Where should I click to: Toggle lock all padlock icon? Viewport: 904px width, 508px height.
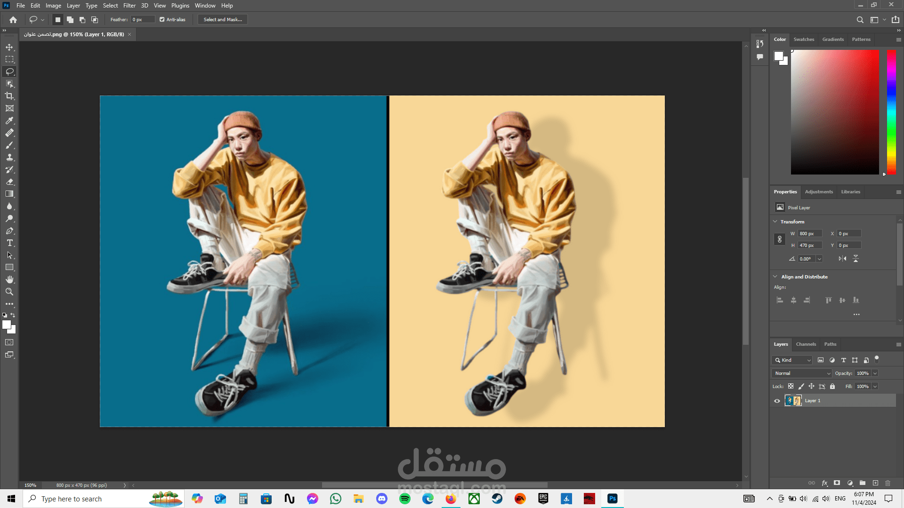pos(832,386)
